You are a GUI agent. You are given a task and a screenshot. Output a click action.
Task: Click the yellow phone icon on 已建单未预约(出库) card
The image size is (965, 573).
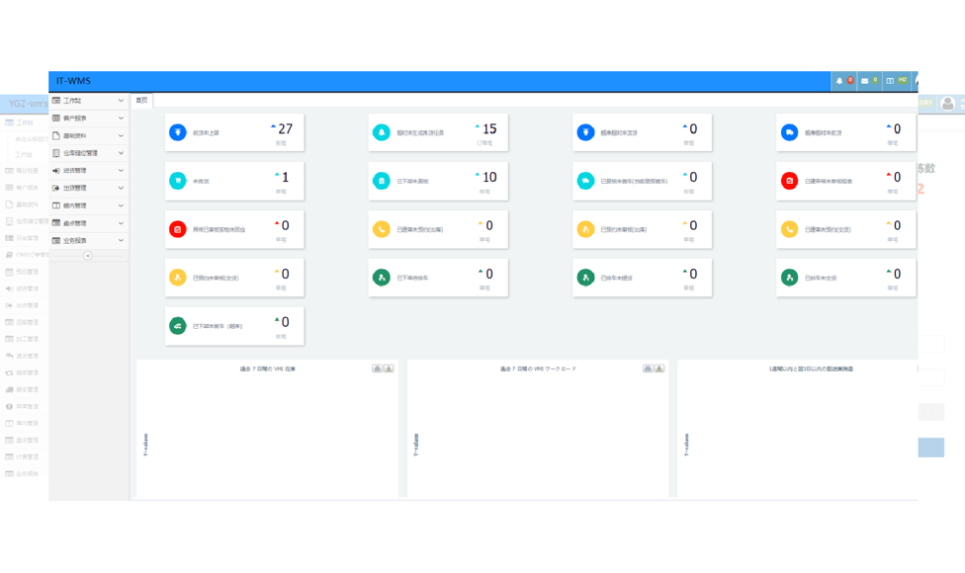click(x=382, y=229)
